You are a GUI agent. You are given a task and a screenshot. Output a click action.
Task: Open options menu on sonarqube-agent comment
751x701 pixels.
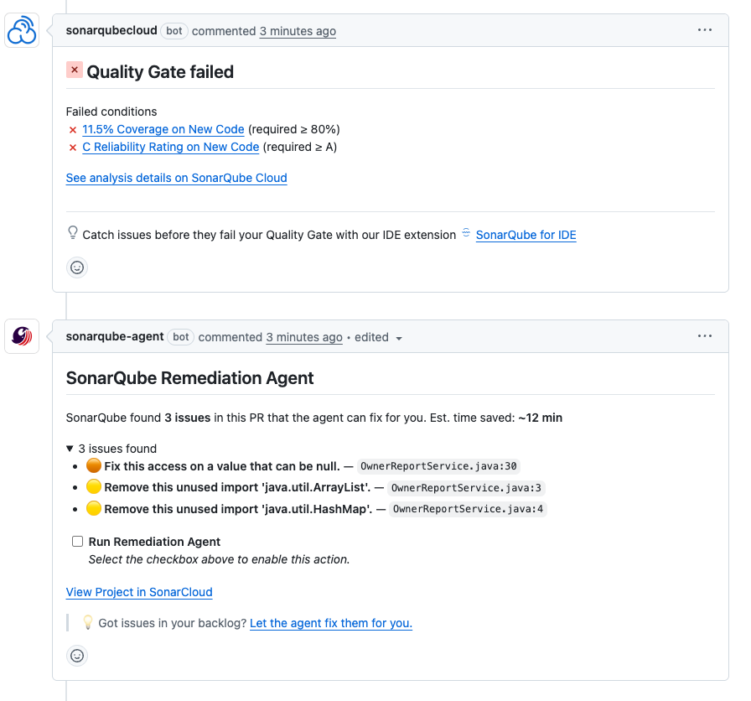[x=704, y=336]
